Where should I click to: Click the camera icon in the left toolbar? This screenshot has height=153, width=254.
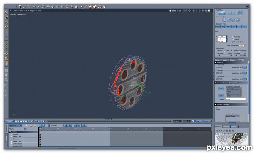pos(6,70)
